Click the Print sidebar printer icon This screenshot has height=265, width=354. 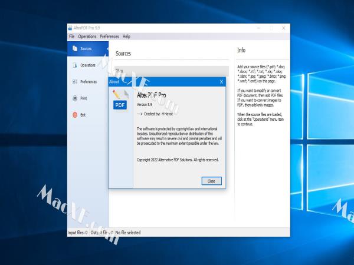coord(75,98)
